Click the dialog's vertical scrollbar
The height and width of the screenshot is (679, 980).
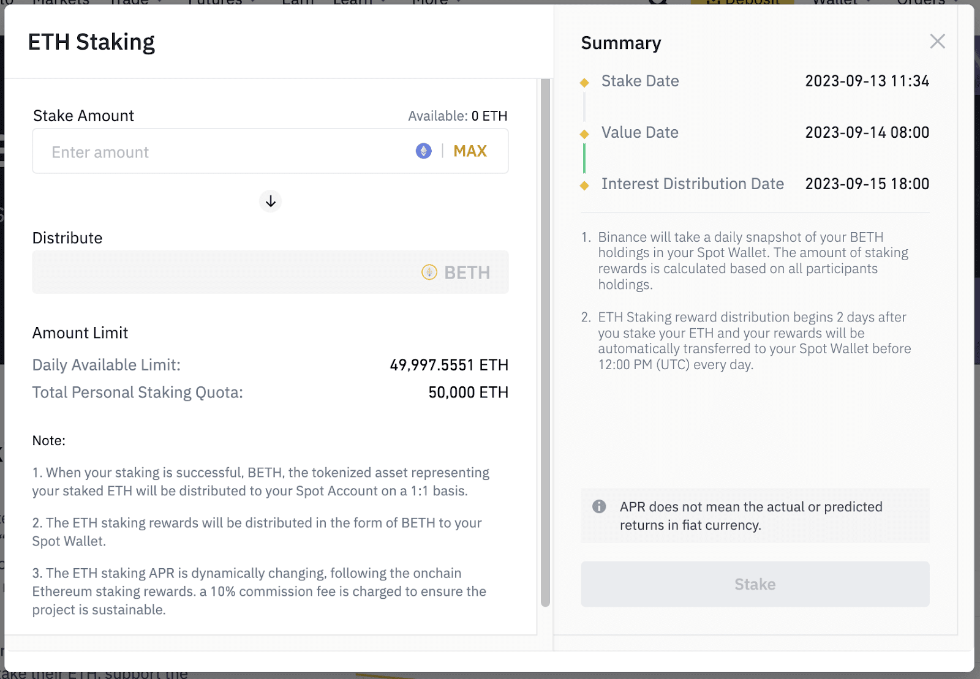coord(545,343)
